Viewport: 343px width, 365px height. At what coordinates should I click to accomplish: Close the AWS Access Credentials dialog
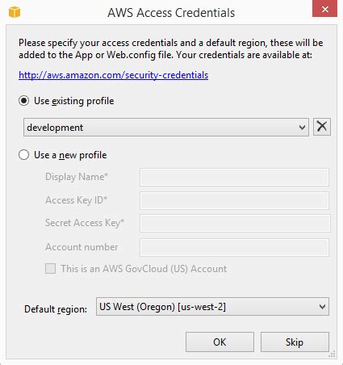click(324, 10)
